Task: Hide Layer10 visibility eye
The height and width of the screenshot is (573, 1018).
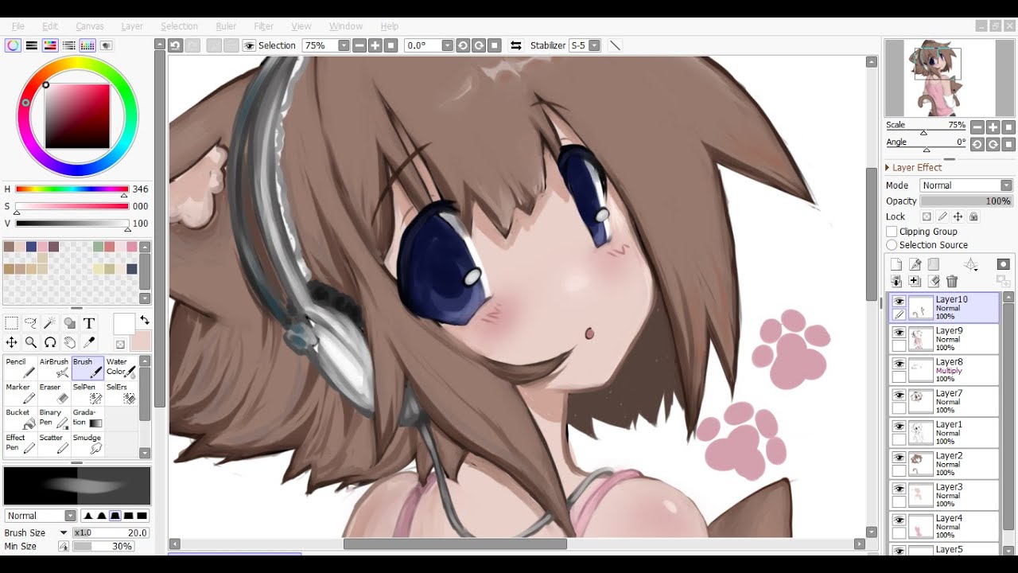Action: 899,302
